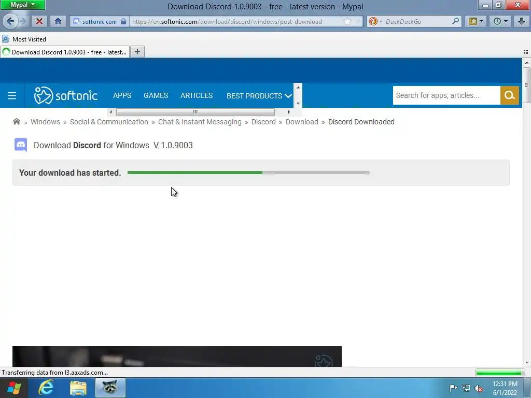This screenshot has width=531, height=398.
Task: Select the Download Discord tab
Action: tap(65, 52)
